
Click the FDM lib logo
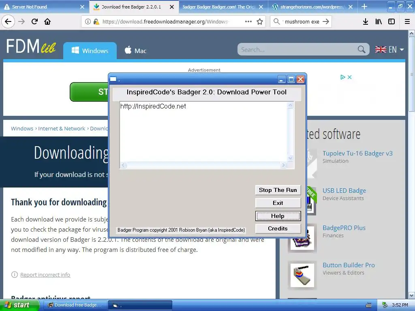(31, 46)
